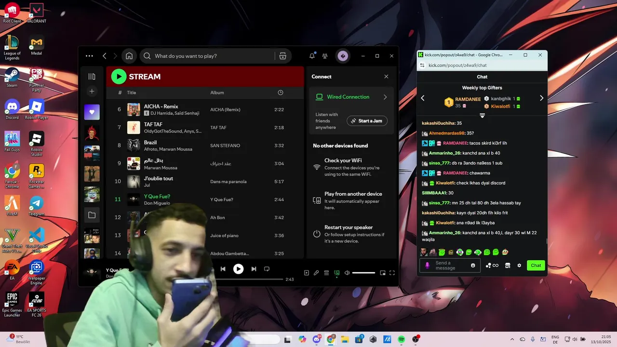Viewport: 617px width, 347px height.
Task: Expand the Wired Connection device entry
Action: pyautogui.click(x=351, y=97)
